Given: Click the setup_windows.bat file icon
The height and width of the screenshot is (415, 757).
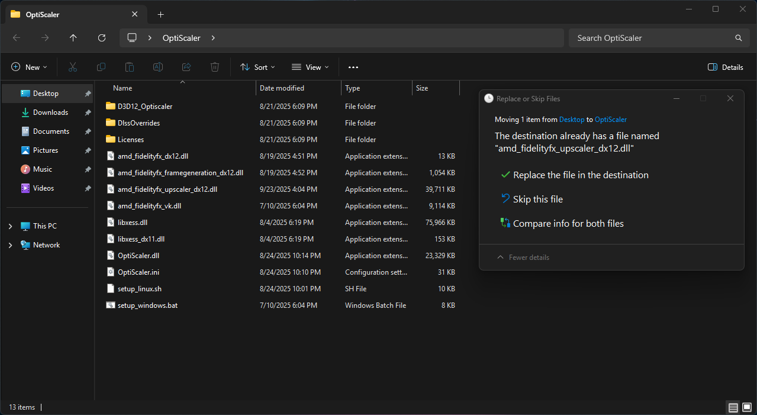Looking at the screenshot, I should (x=110, y=305).
